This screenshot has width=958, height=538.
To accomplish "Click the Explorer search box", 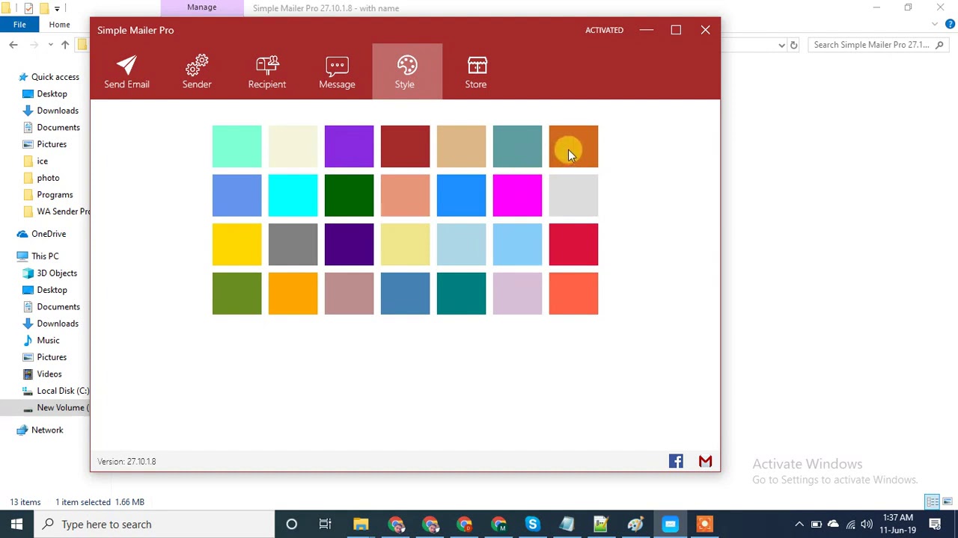I will [x=878, y=45].
